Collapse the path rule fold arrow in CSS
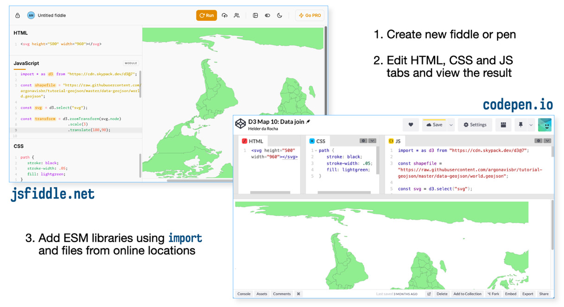The image size is (564, 307). (316, 150)
